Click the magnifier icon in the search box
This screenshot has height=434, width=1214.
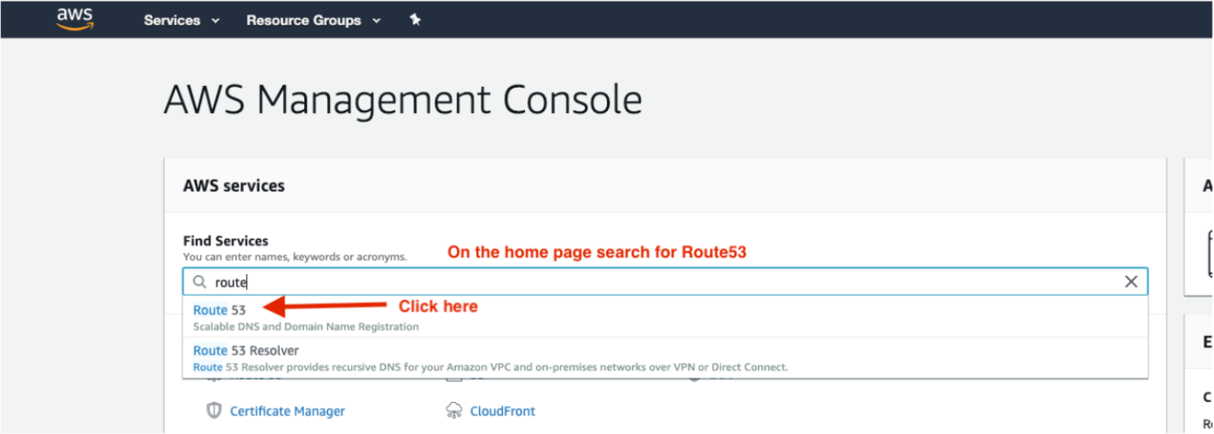click(x=199, y=282)
